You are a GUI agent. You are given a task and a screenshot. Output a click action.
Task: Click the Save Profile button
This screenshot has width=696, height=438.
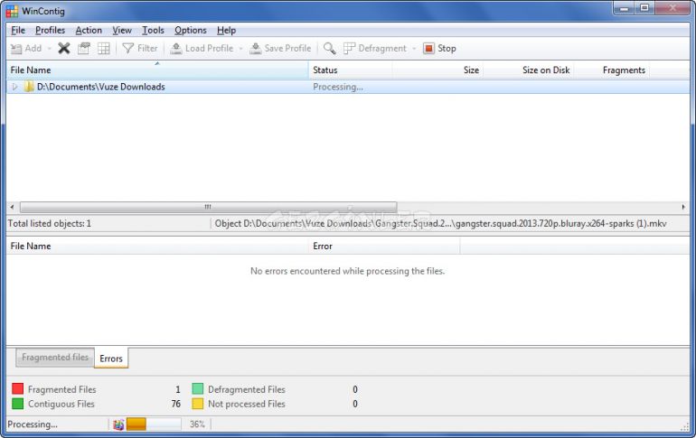coord(280,48)
